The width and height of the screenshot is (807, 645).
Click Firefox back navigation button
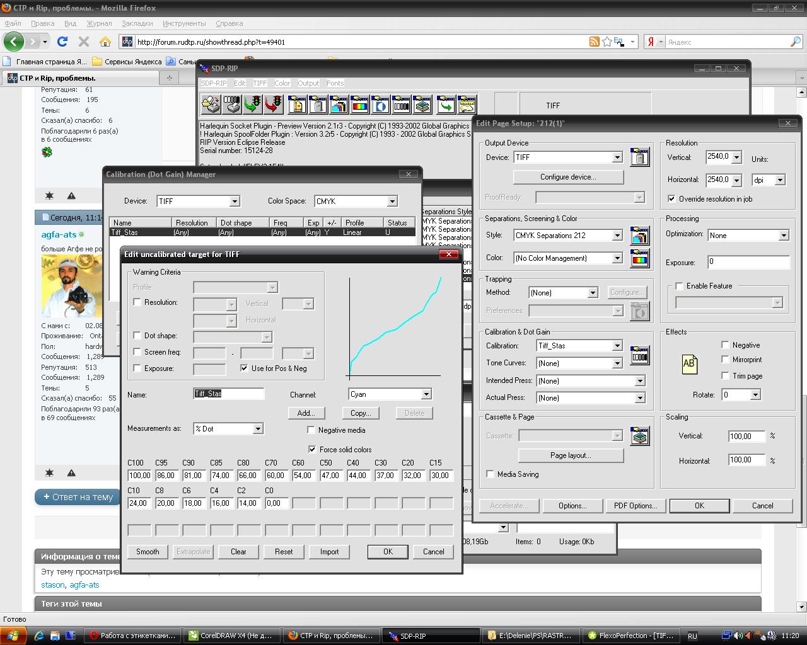(x=14, y=42)
